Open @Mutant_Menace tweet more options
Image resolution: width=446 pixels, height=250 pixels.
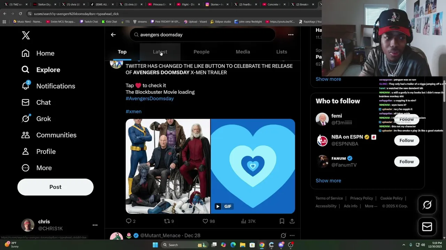(292, 235)
